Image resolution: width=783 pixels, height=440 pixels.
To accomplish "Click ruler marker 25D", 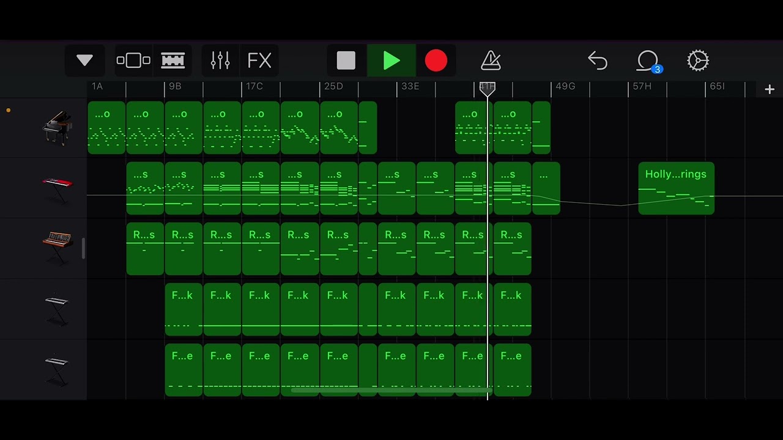I will [333, 86].
